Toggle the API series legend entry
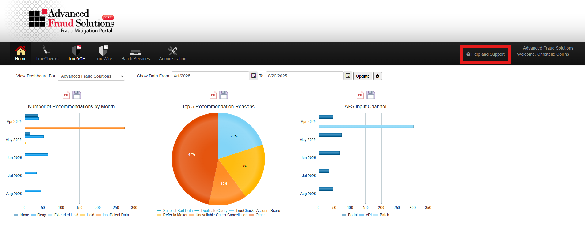The image size is (585, 244). [365, 215]
